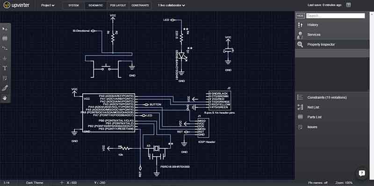
Task: Open the Project dropdown menu
Action: [x=48, y=5]
